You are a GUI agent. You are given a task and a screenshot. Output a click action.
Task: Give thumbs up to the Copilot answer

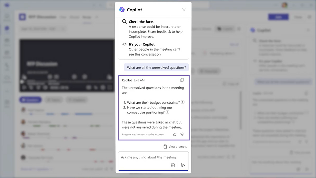coord(174,134)
